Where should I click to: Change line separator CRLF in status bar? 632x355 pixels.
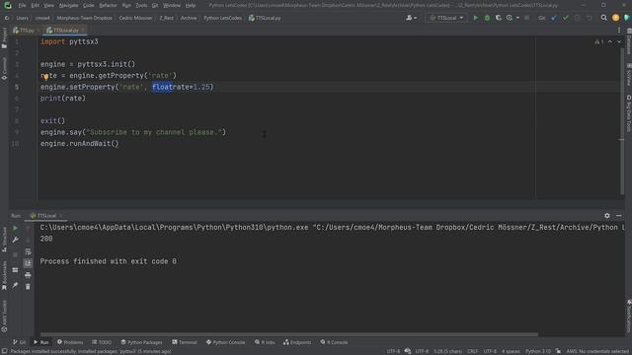[472, 351]
